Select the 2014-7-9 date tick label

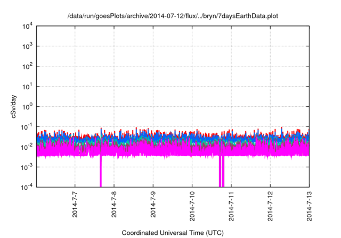pos(153,204)
